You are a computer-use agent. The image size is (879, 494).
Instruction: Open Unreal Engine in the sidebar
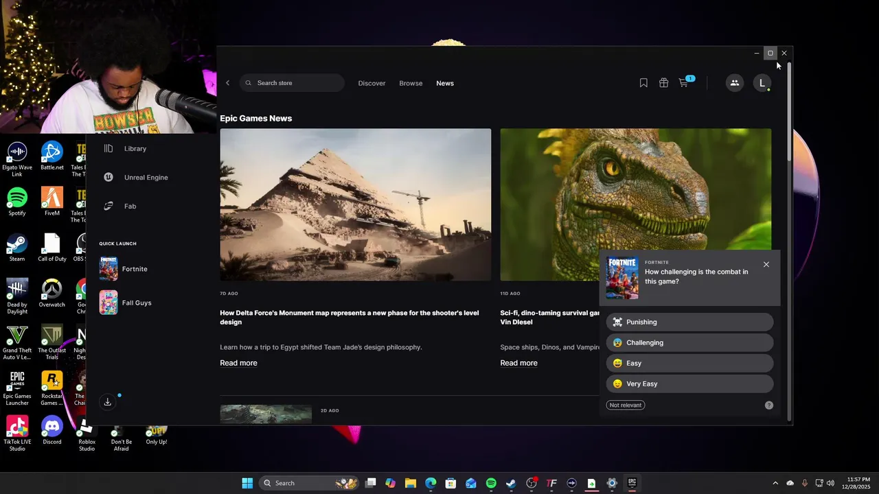coord(146,178)
